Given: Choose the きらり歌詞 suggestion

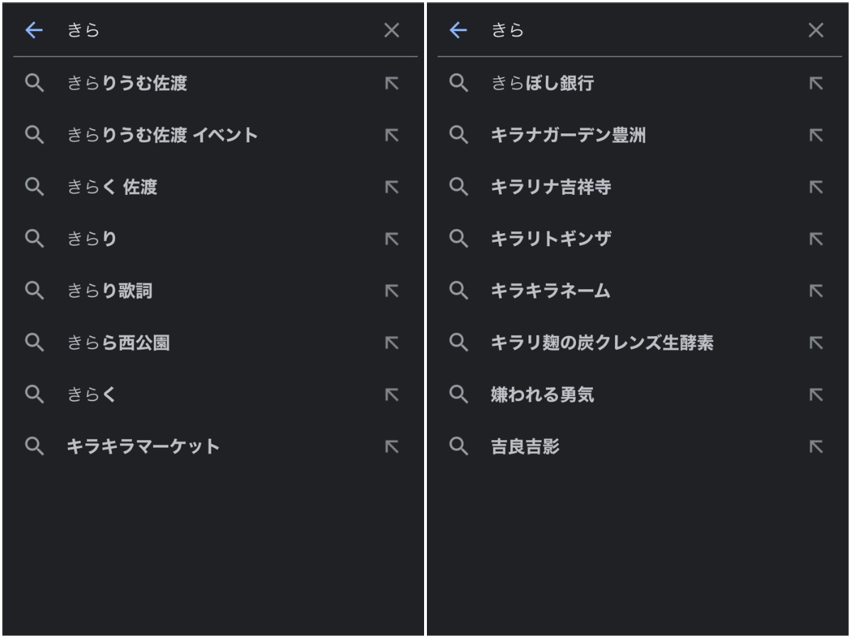Looking at the screenshot, I should click(x=110, y=291).
